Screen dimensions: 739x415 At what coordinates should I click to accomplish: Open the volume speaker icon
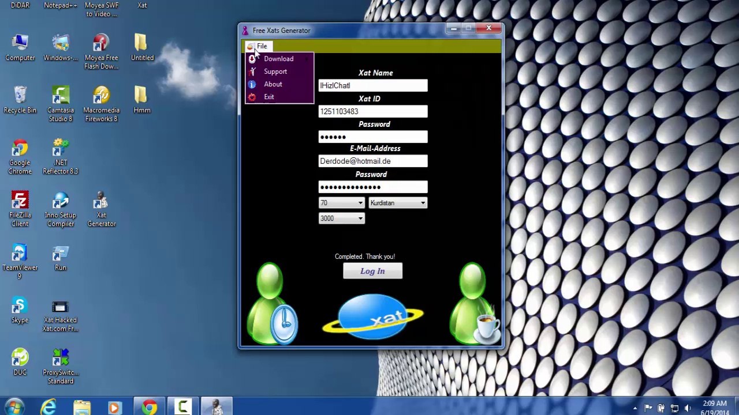click(688, 409)
